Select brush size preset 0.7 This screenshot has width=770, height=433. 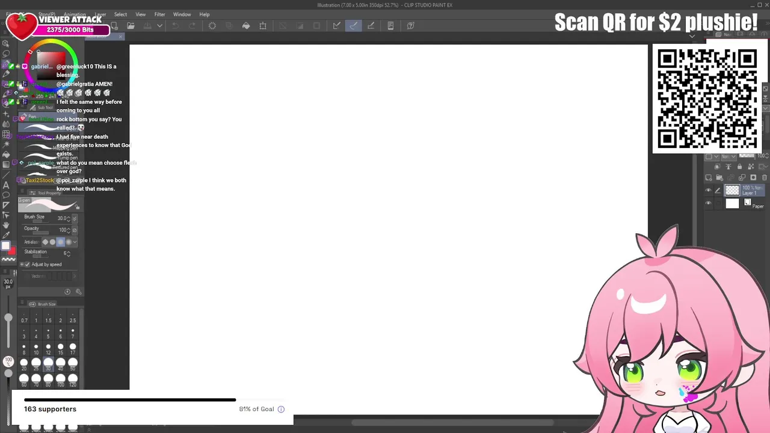coord(24,318)
